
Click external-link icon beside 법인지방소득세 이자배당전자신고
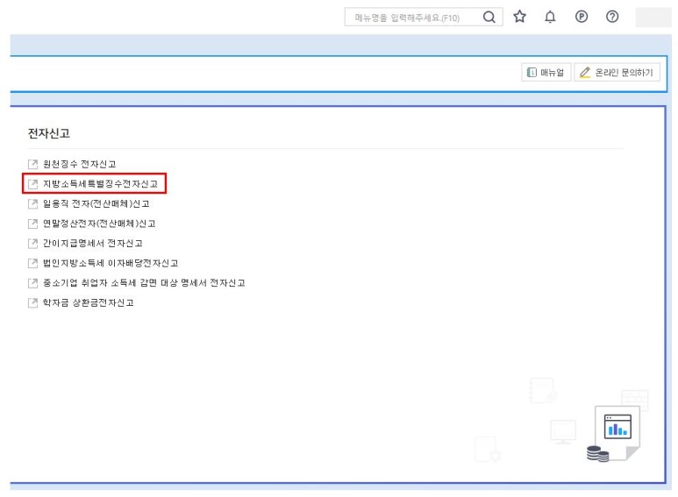pyautogui.click(x=32, y=263)
